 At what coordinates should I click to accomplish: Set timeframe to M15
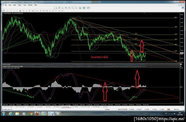pyautogui.click(x=44, y=11)
